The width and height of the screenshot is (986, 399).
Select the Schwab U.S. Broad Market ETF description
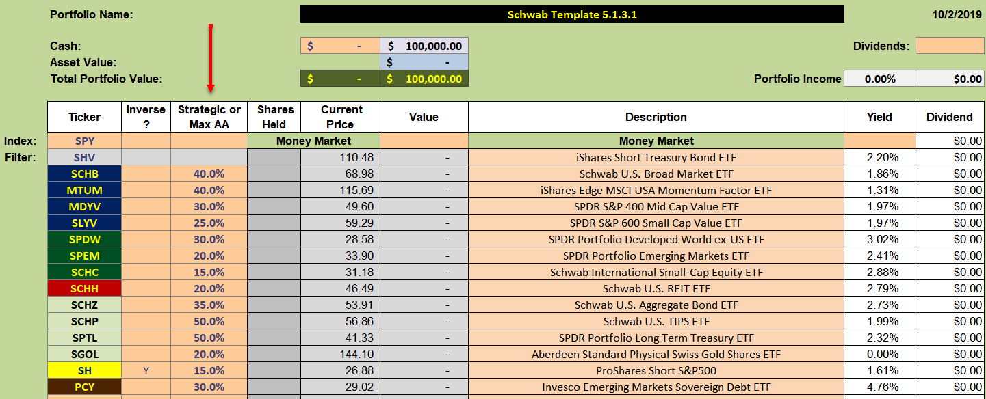pyautogui.click(x=656, y=174)
